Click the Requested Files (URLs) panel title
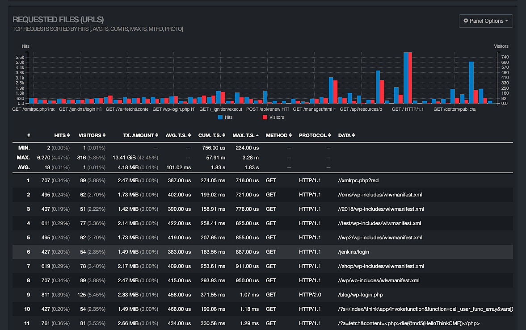This screenshot has width=526, height=330. click(58, 20)
